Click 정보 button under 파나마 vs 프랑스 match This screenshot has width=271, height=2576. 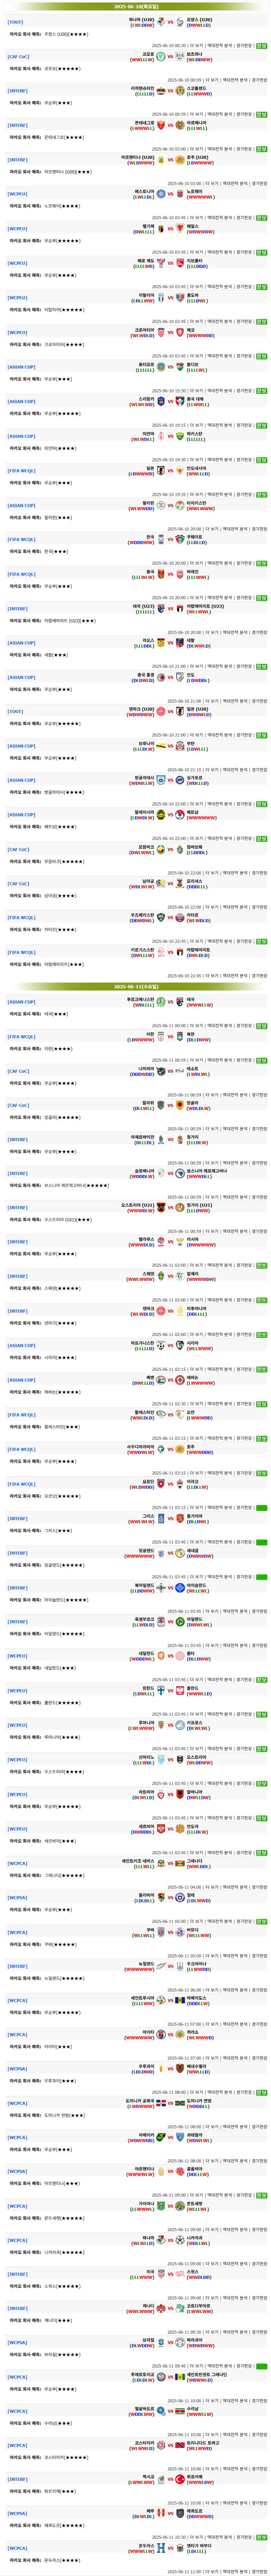261,45
